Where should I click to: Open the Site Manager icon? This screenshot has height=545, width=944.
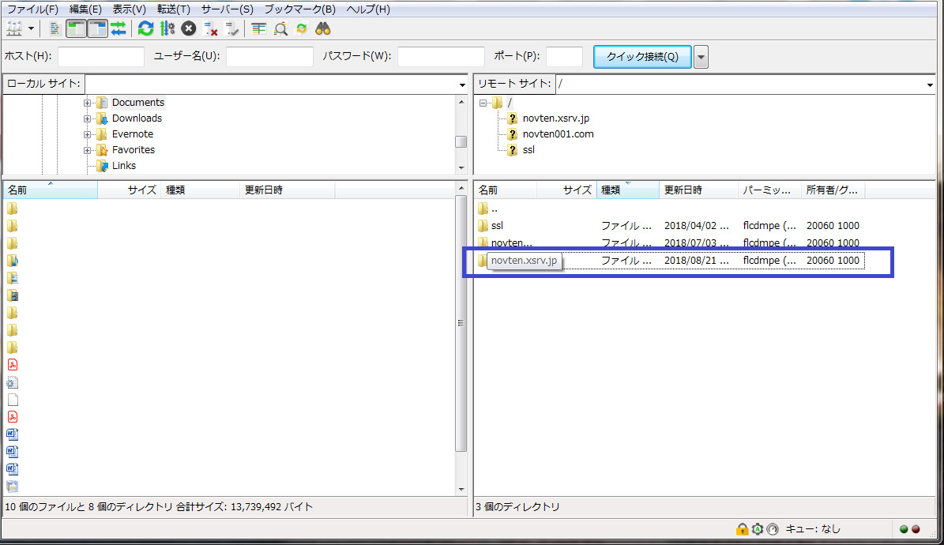pos(15,28)
